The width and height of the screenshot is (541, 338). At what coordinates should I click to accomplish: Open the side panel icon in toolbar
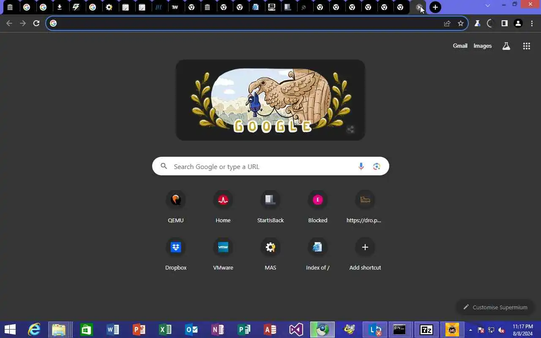click(504, 23)
